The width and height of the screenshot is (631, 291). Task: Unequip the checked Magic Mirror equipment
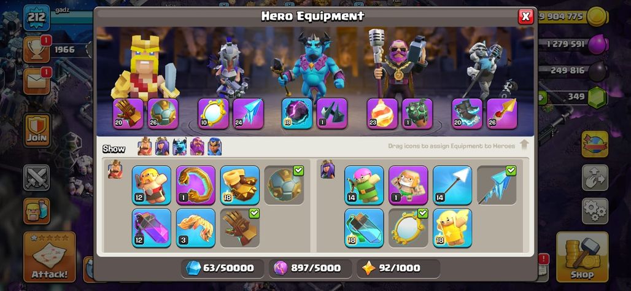point(408,228)
